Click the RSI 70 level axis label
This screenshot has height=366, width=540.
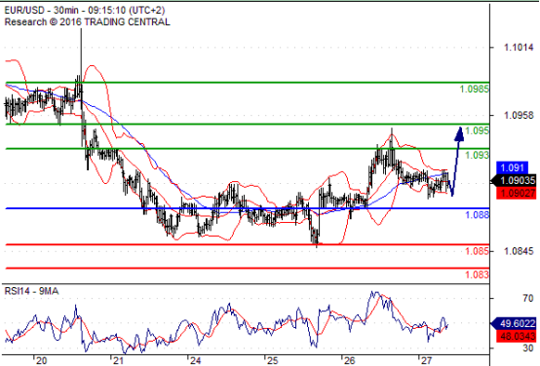click(527, 298)
